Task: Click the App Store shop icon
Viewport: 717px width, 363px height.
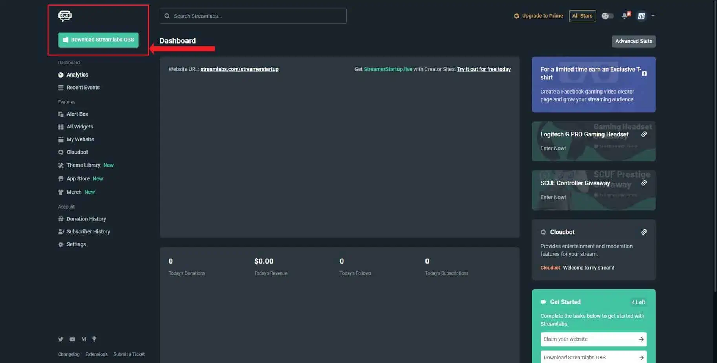Action: pos(61,179)
